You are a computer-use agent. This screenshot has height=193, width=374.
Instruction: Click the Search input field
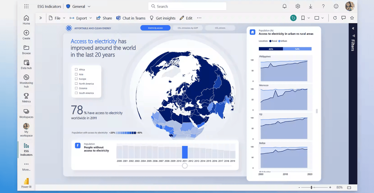point(187,6)
